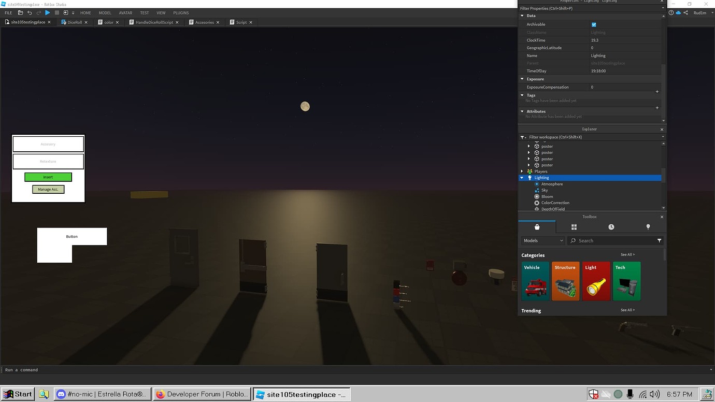Open the PLUGINS menu
Screen dimensions: 715x402
(x=180, y=12)
